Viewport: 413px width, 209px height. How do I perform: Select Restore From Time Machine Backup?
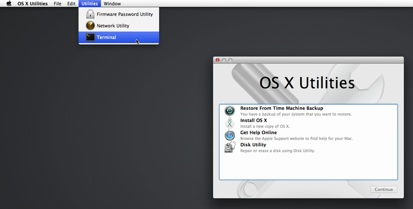pos(282,108)
